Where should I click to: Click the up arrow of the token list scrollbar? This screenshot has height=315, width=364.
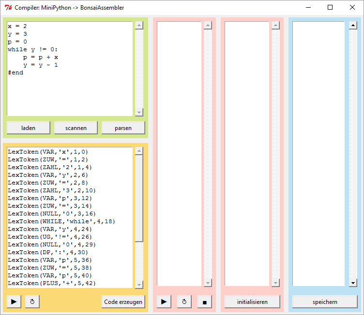tap(139, 151)
